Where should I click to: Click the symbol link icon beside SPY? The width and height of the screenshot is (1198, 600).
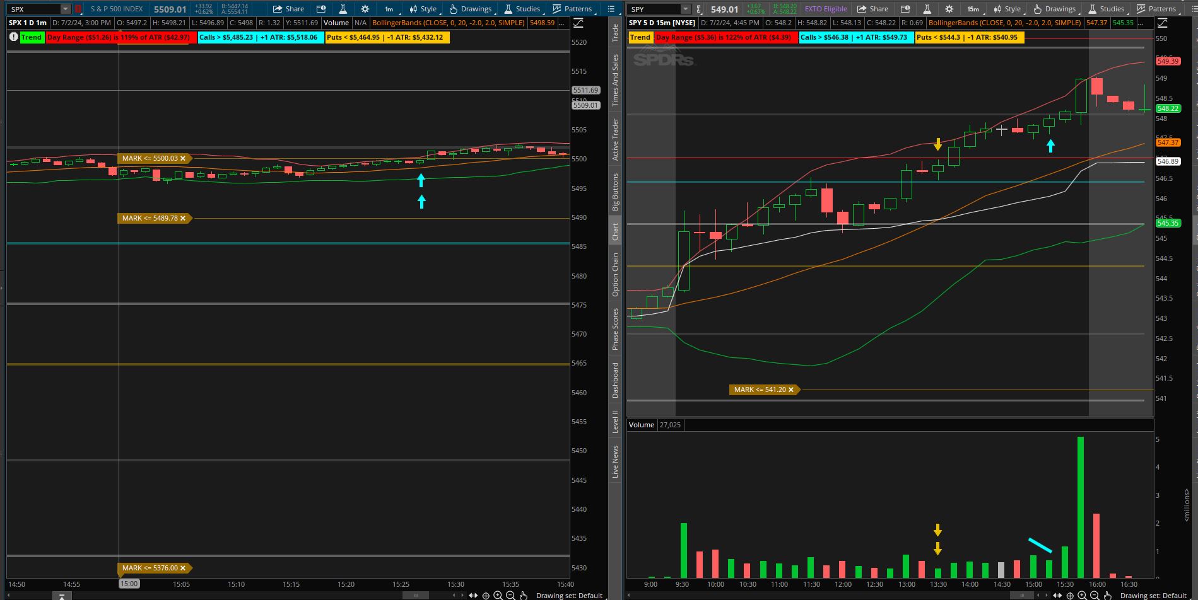(698, 9)
